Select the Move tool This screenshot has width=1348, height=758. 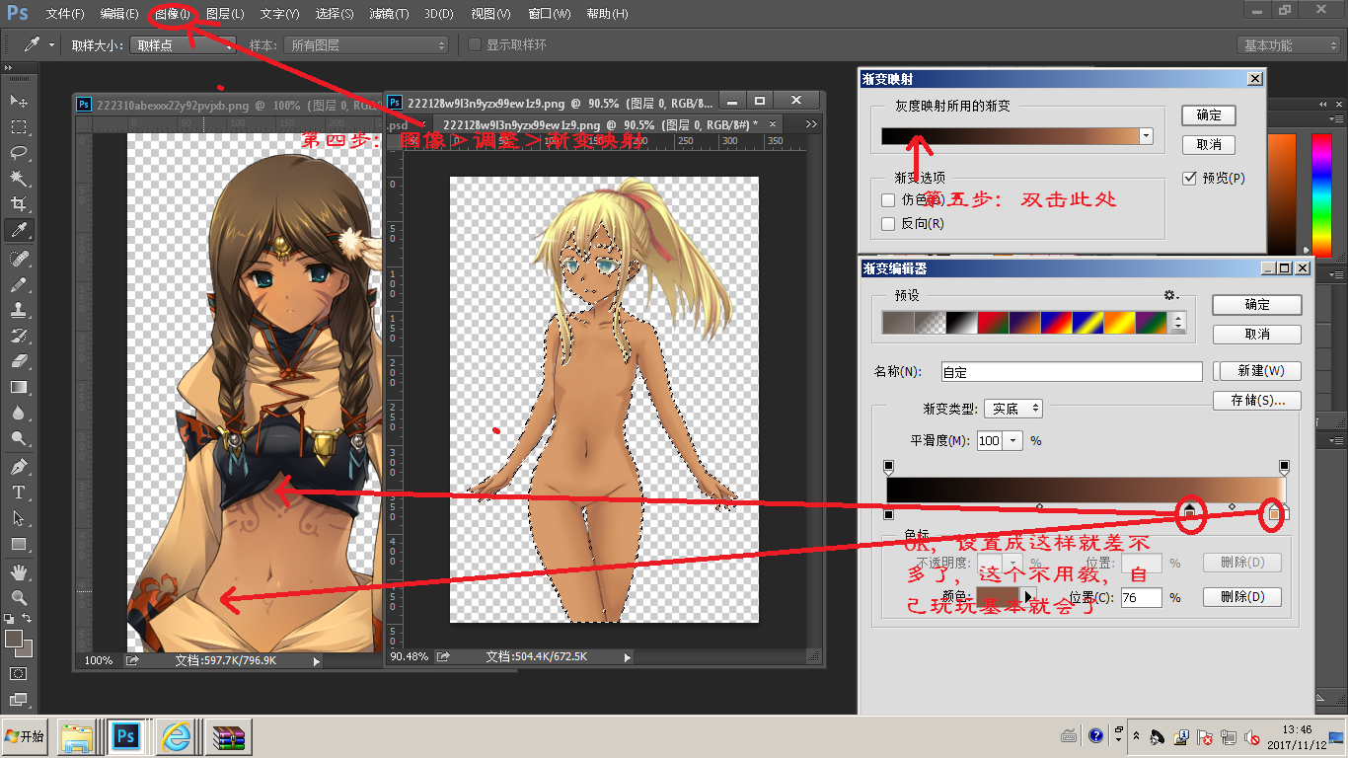click(19, 101)
